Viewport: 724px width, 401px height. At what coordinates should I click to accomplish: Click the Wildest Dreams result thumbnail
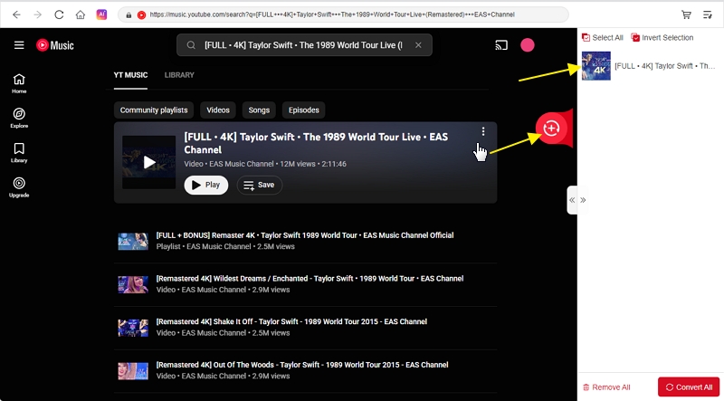point(133,284)
